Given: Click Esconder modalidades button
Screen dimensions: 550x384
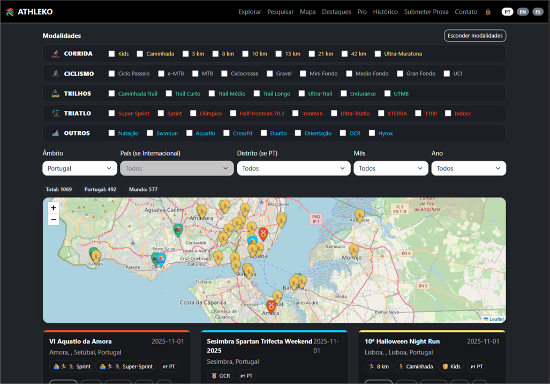Looking at the screenshot, I should 474,36.
